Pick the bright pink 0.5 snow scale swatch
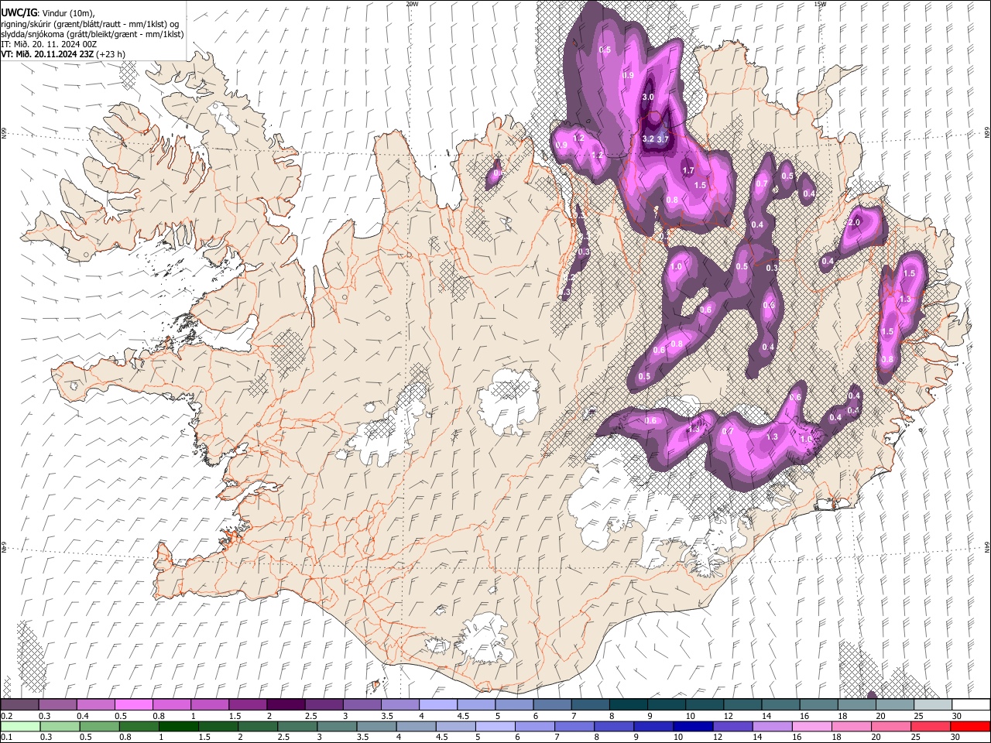The height and width of the screenshot is (743, 991). pyautogui.click(x=133, y=705)
